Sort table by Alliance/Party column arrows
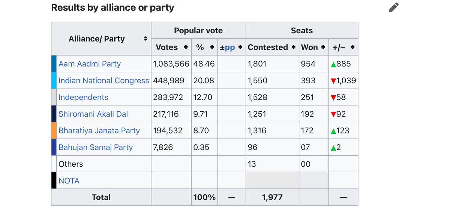 (x=145, y=39)
